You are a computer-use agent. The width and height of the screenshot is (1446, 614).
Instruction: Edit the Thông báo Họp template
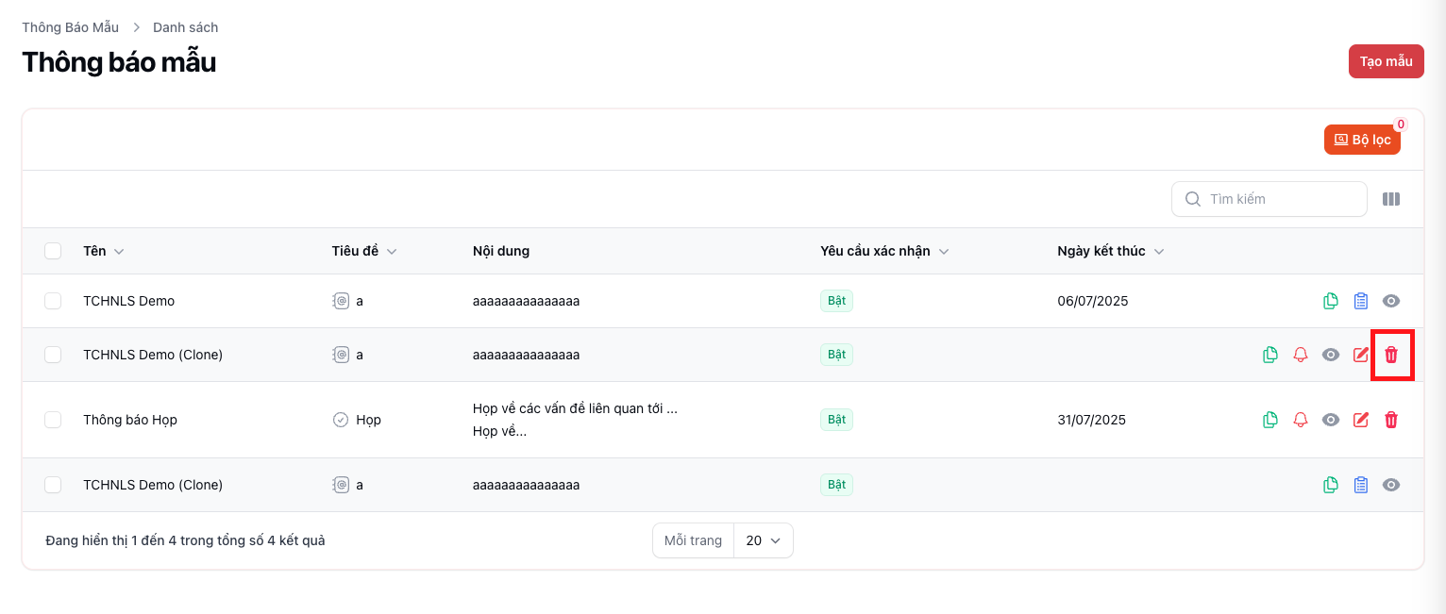[1360, 420]
